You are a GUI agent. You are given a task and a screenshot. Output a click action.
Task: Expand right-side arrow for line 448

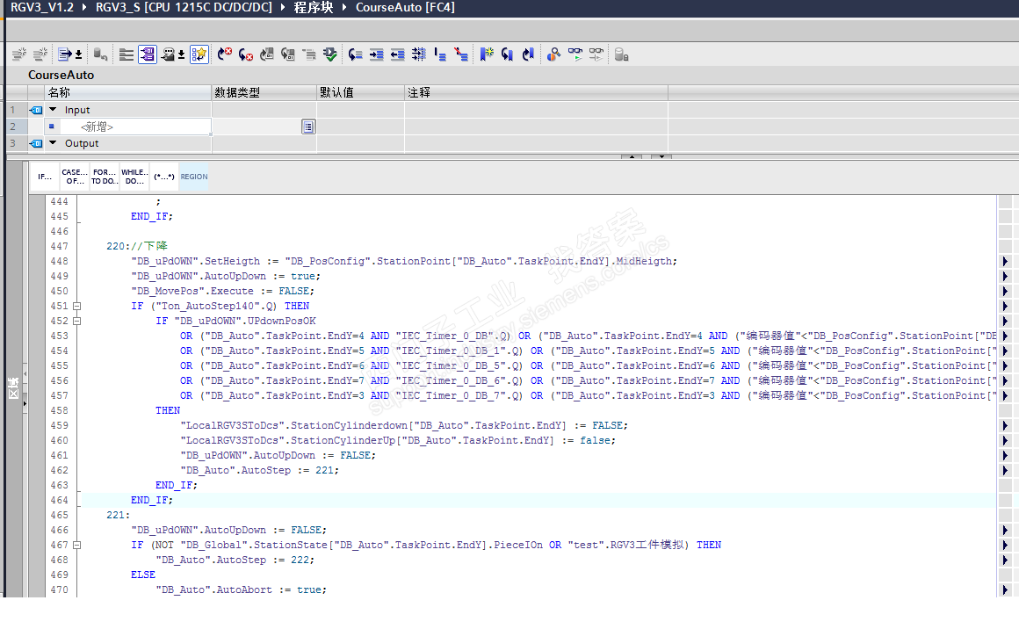1005,261
